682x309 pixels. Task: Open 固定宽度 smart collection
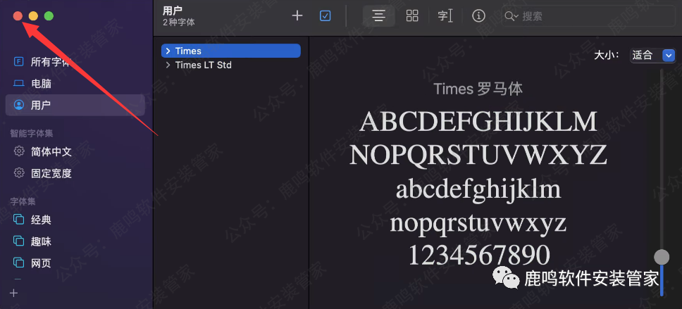(75, 173)
